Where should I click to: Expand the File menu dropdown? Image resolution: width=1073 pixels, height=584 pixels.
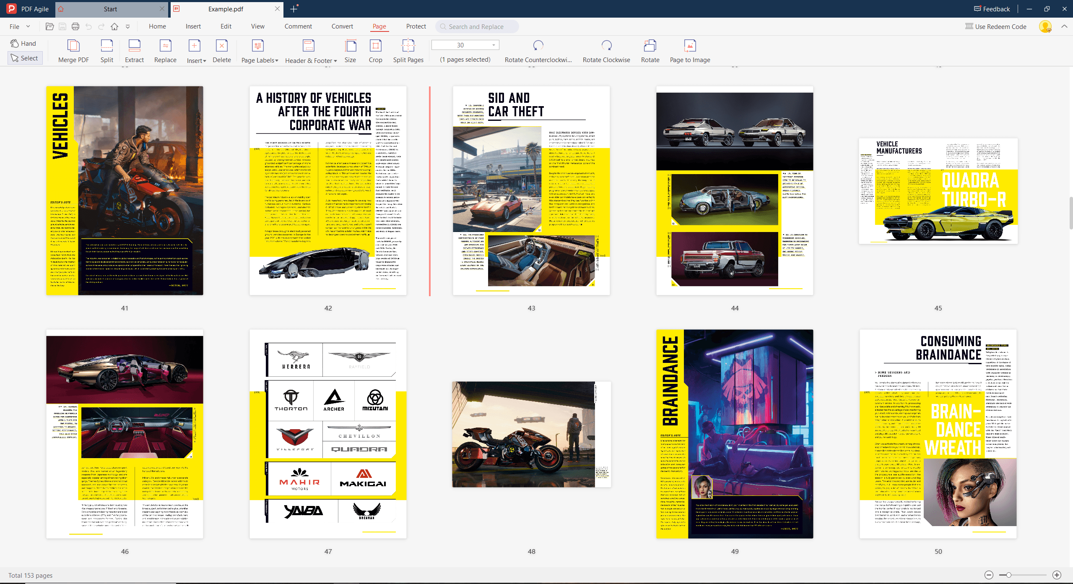(28, 26)
